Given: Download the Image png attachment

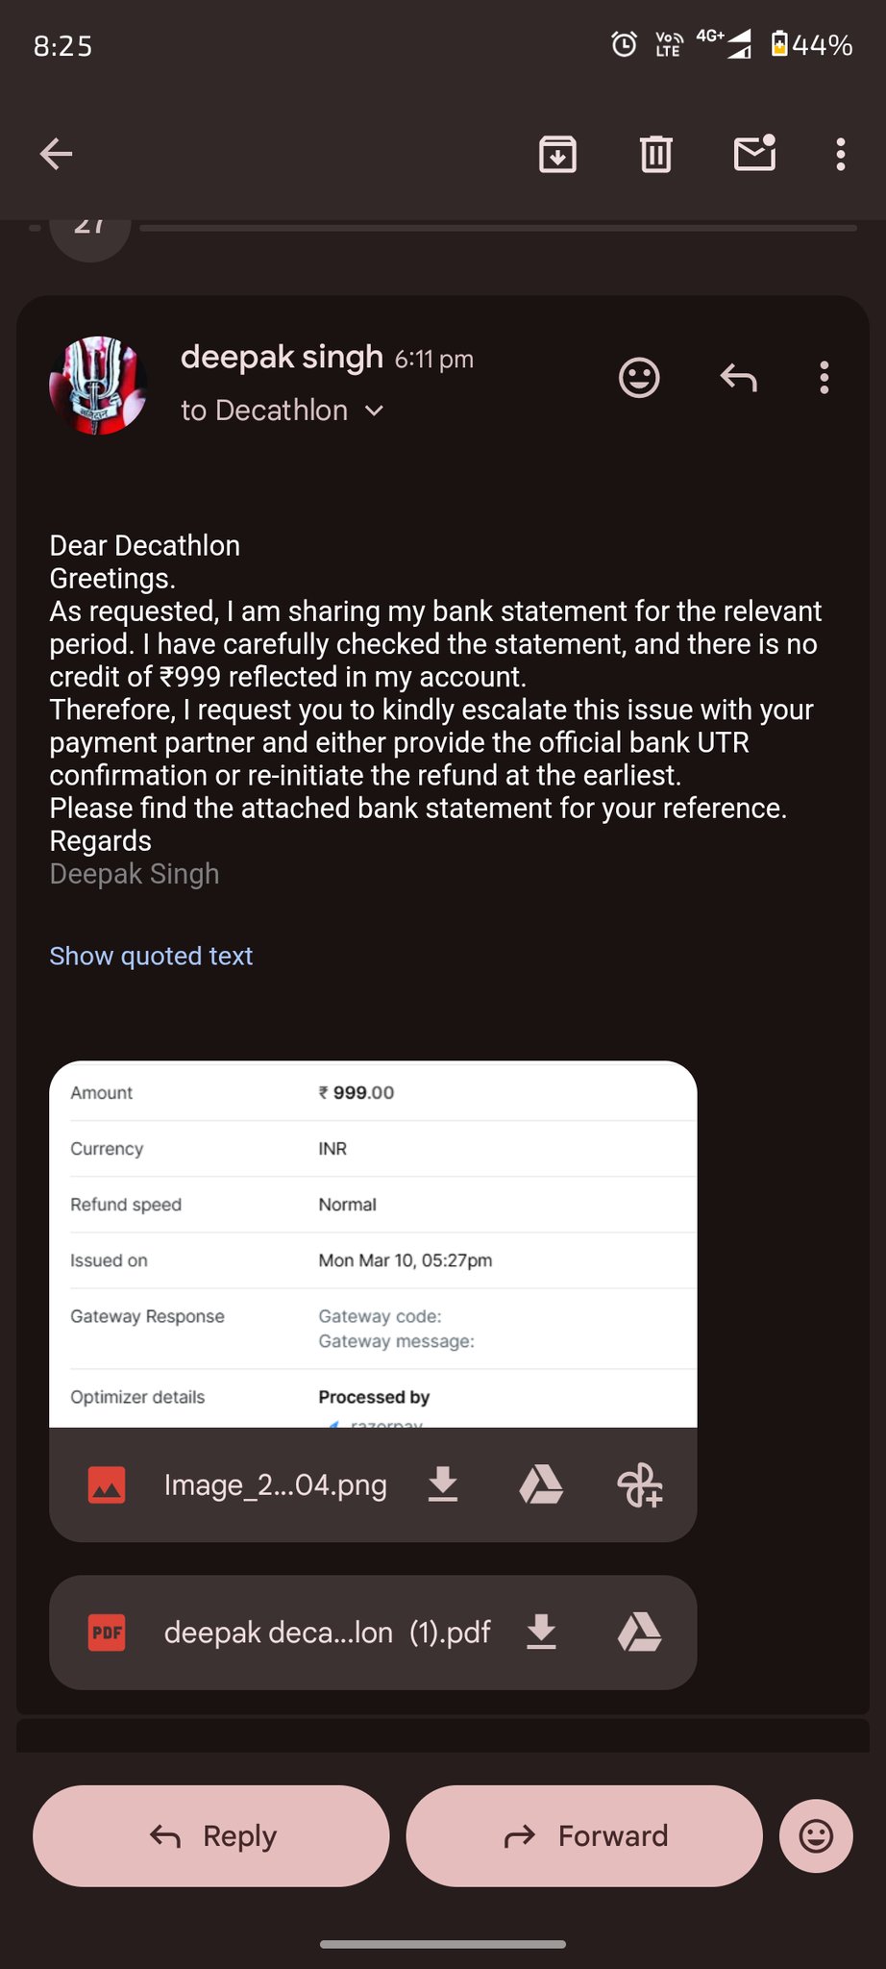Looking at the screenshot, I should pos(443,1484).
